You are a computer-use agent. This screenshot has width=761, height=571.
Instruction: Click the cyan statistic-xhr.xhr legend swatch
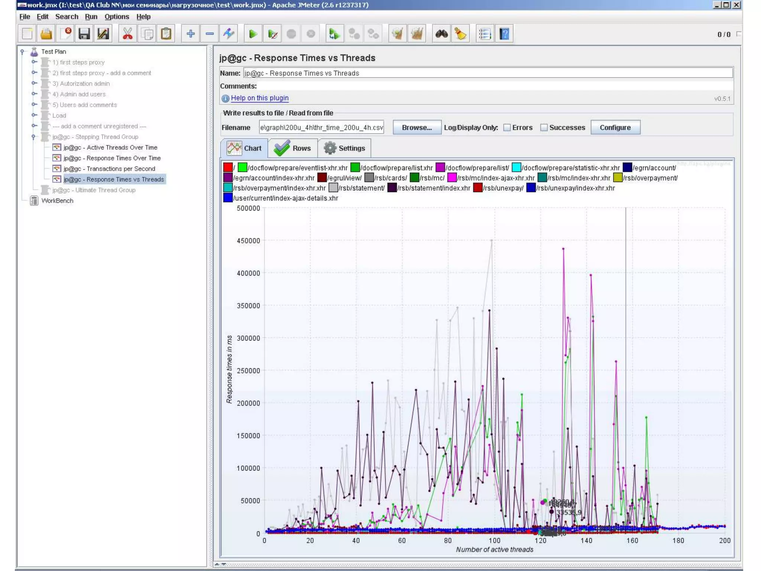516,168
